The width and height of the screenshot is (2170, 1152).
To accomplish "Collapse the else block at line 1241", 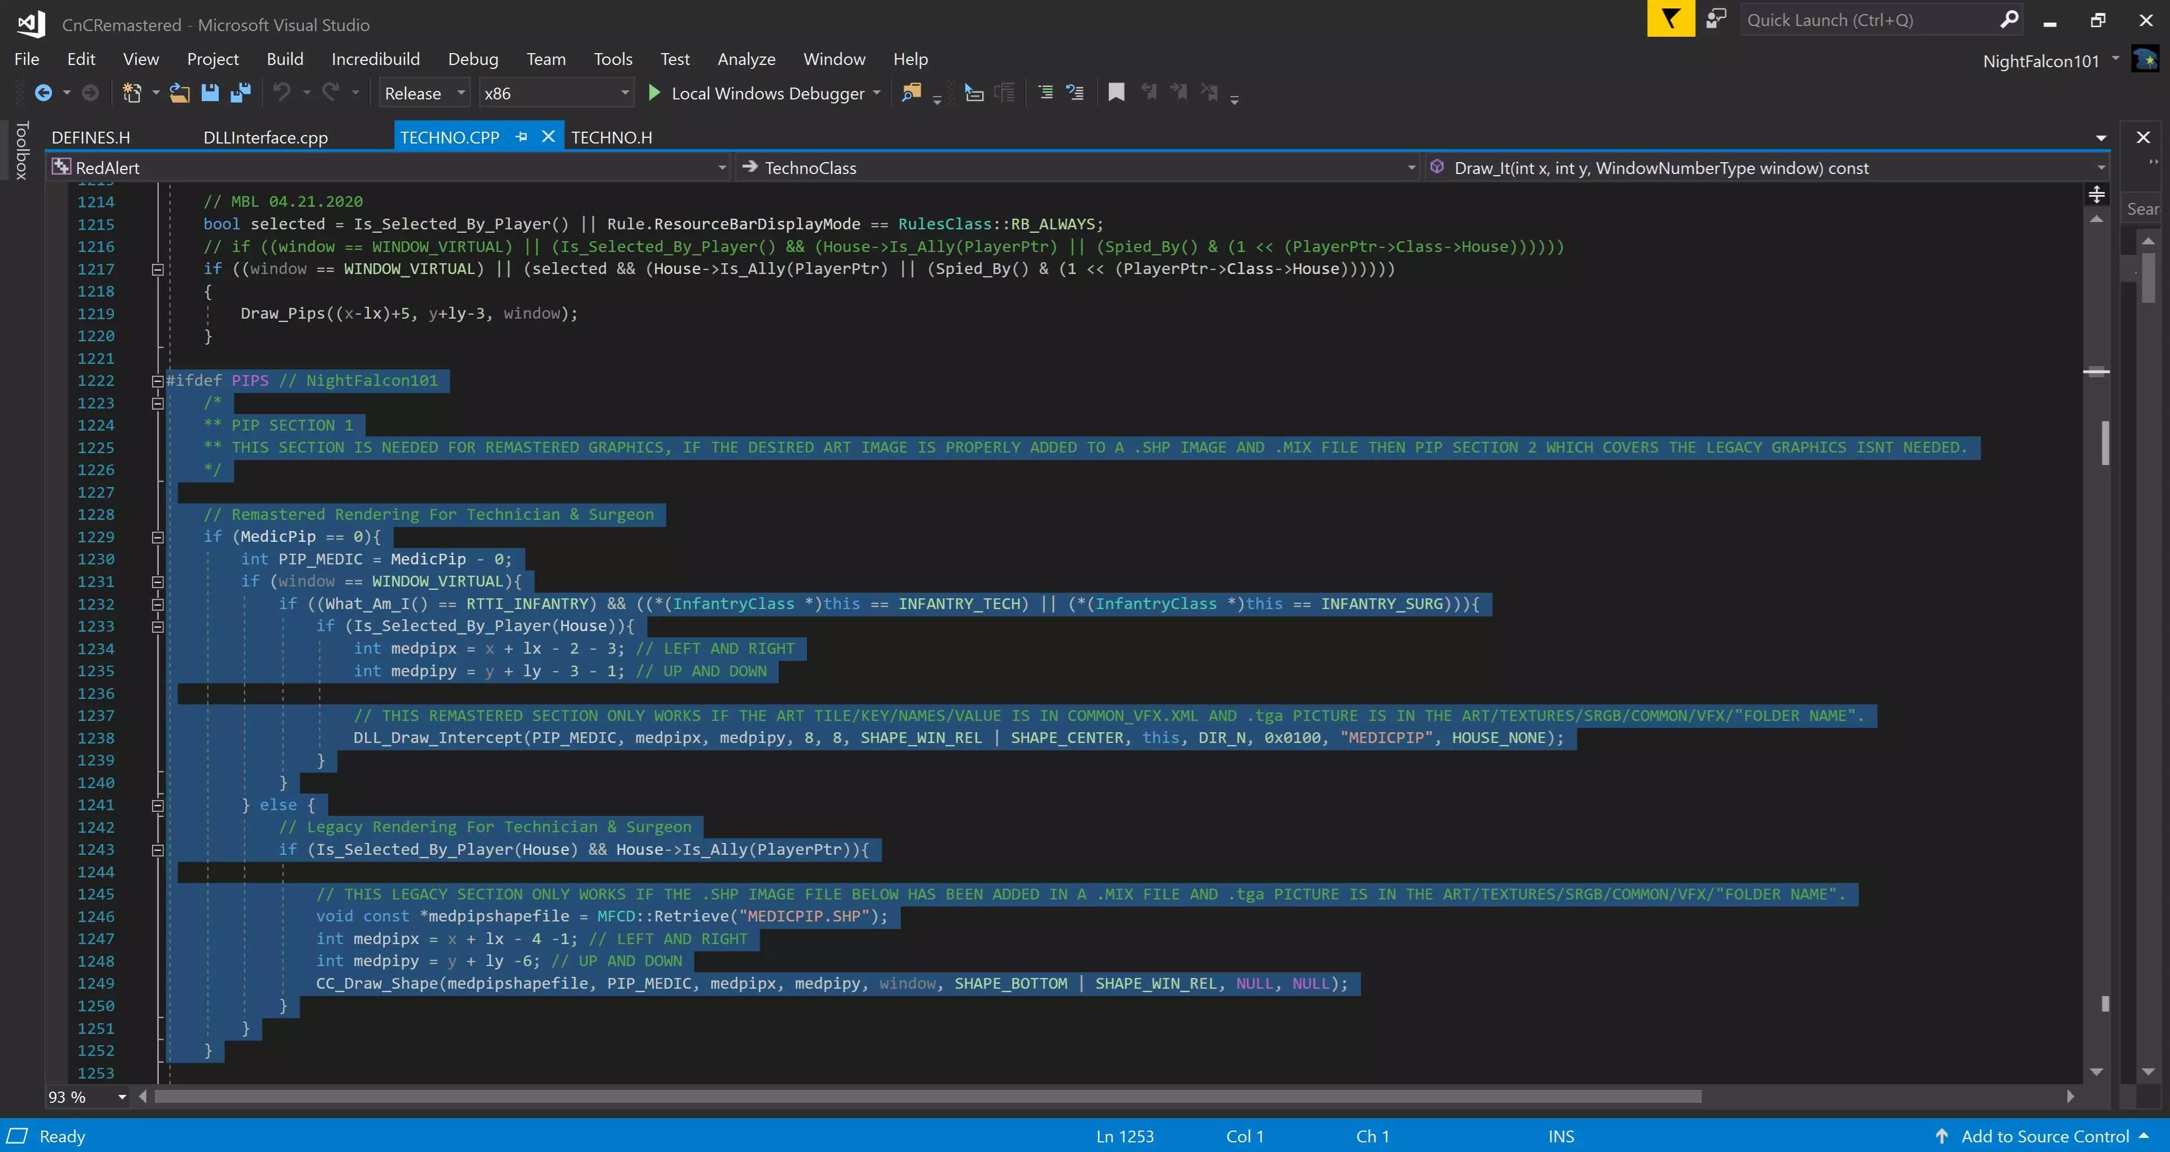I will click(158, 805).
